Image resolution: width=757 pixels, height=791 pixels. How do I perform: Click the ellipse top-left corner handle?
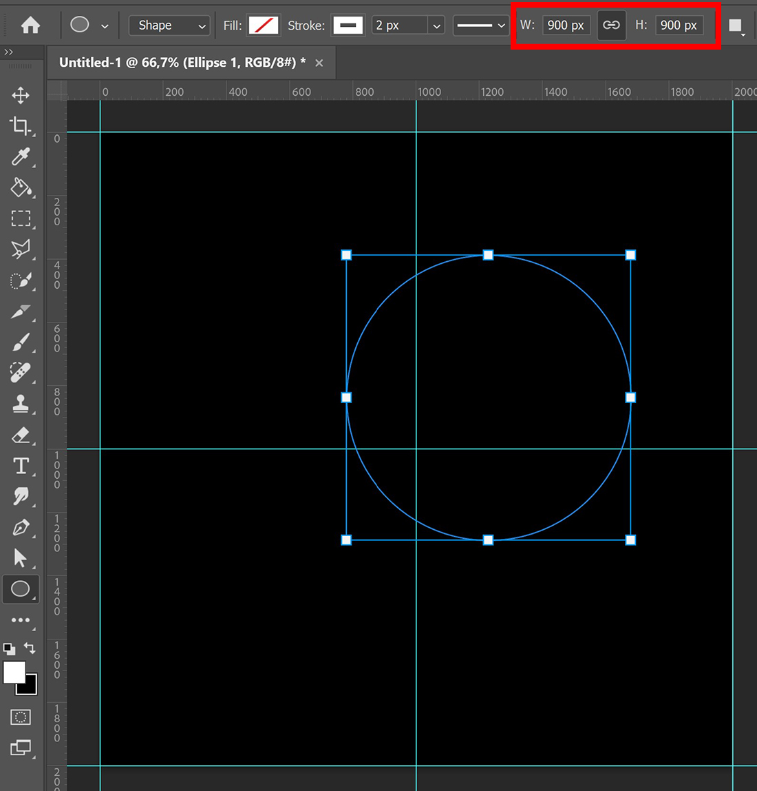pos(346,255)
